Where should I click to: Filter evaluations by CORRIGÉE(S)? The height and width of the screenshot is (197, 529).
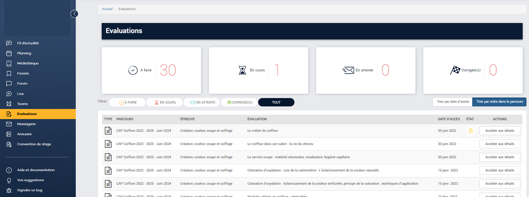click(x=239, y=102)
